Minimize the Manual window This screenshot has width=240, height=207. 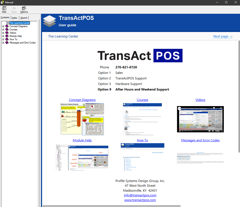pos(217,2)
